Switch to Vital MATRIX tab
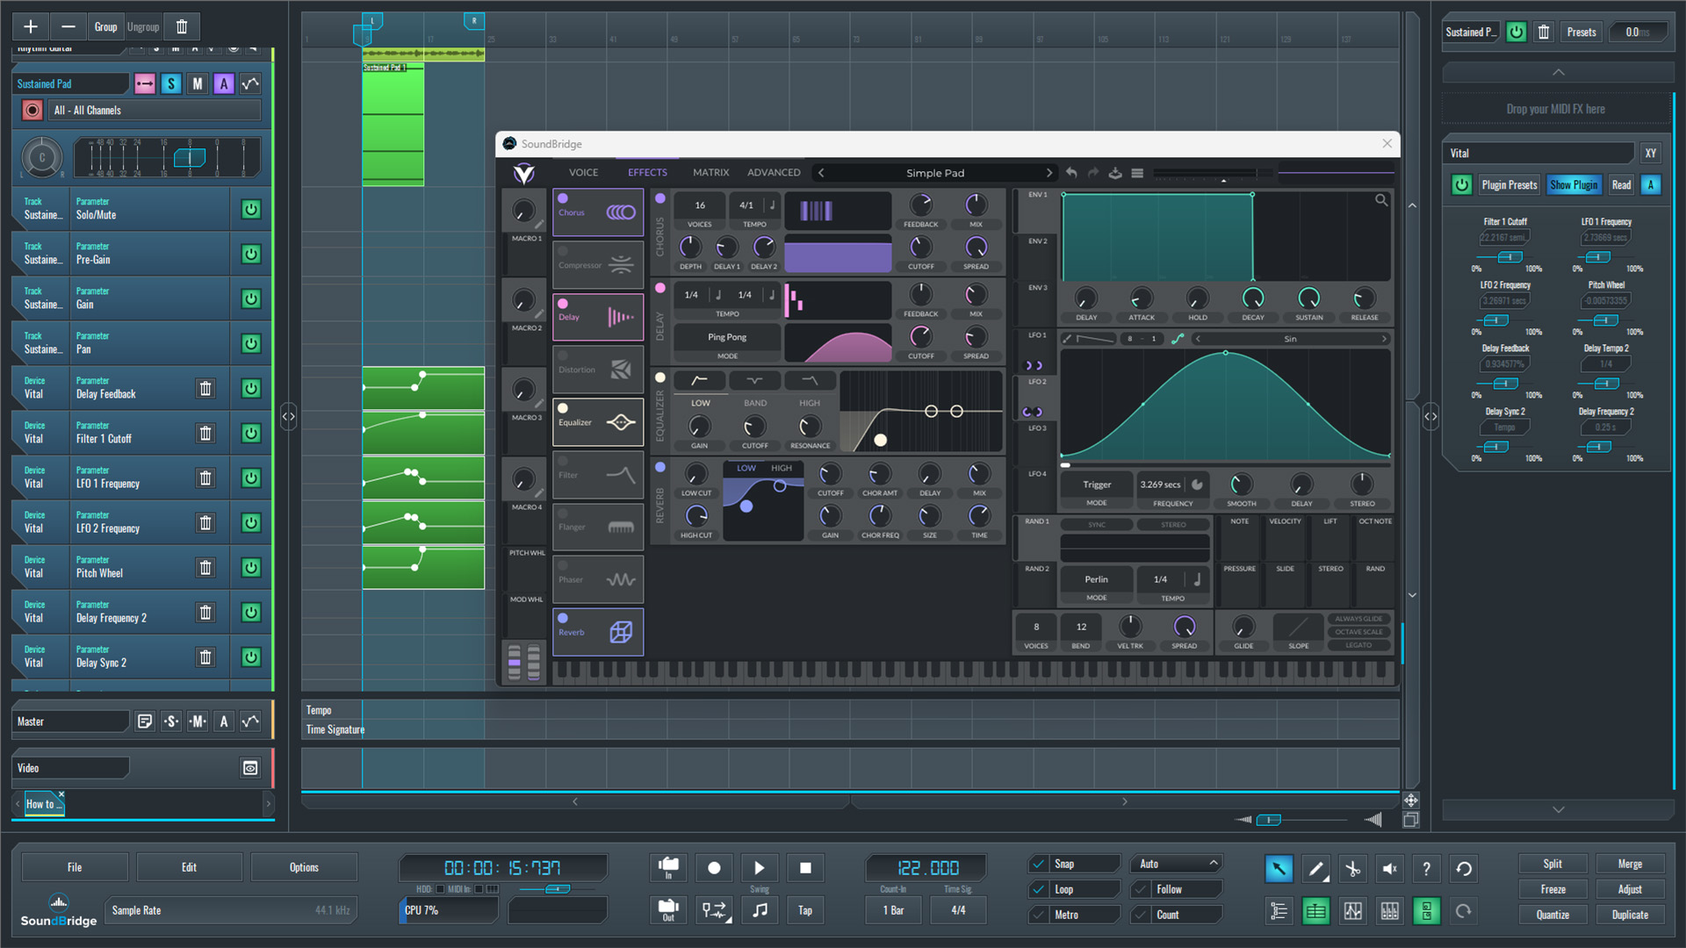This screenshot has height=948, width=1686. [x=710, y=173]
